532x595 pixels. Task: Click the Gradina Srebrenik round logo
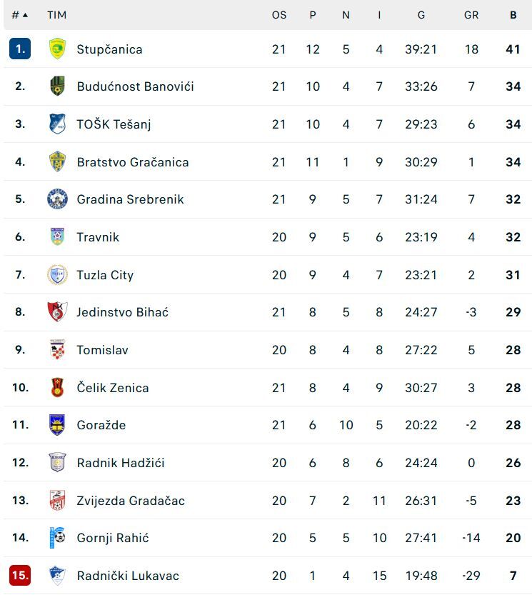click(57, 199)
